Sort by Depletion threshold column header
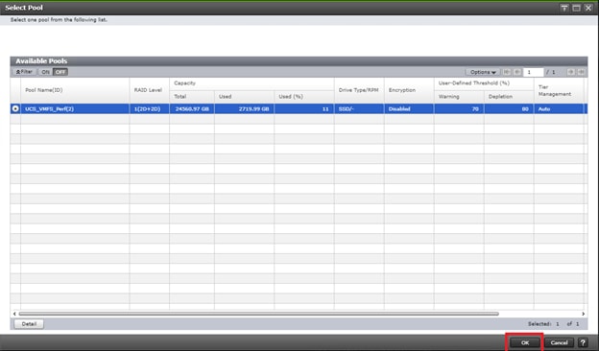 tap(509, 97)
